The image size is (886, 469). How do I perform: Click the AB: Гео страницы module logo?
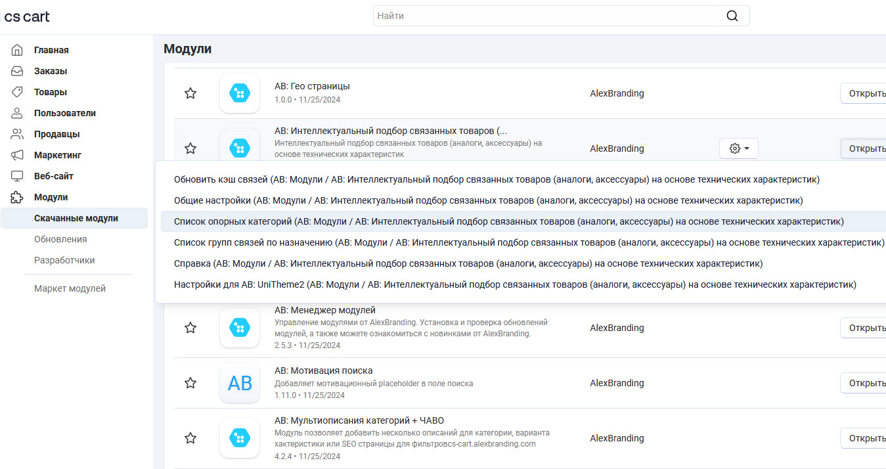pyautogui.click(x=240, y=93)
